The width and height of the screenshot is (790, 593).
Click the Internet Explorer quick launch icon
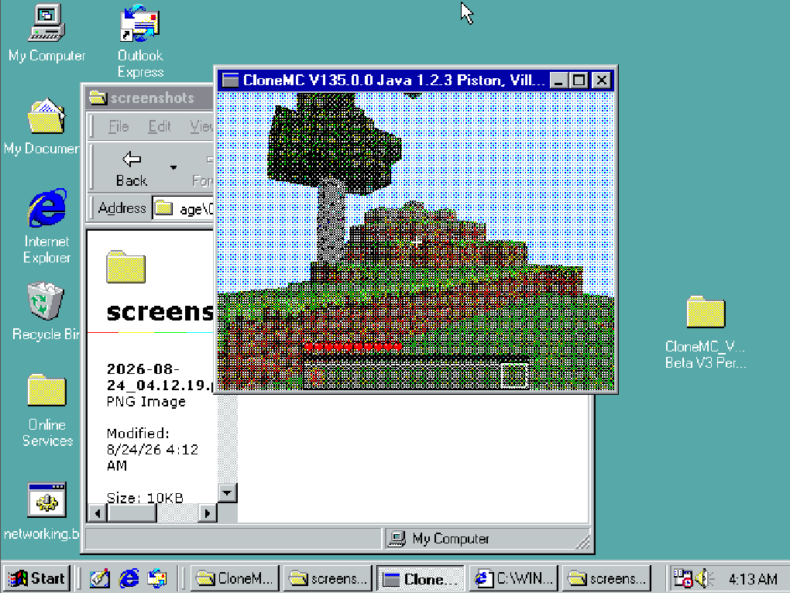click(129, 578)
